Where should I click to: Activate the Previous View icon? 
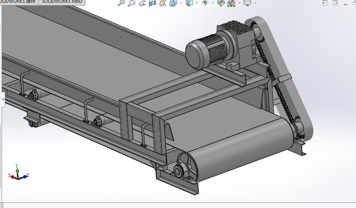coord(142,3)
